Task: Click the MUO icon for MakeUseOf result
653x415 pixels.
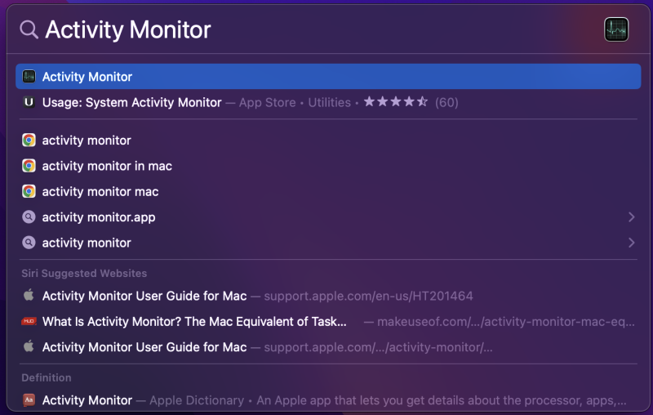Action: coord(29,321)
